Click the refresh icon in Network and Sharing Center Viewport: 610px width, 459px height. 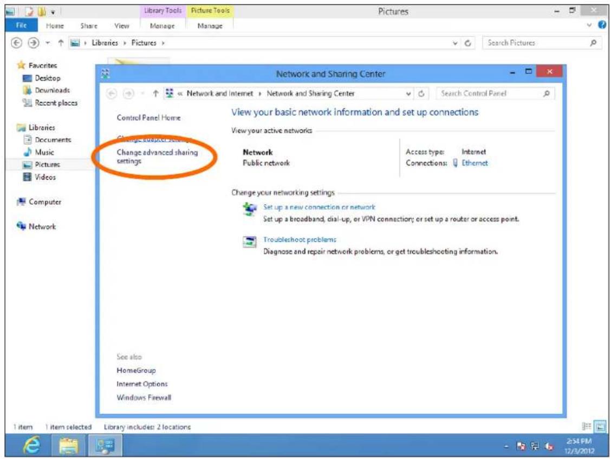click(x=421, y=94)
